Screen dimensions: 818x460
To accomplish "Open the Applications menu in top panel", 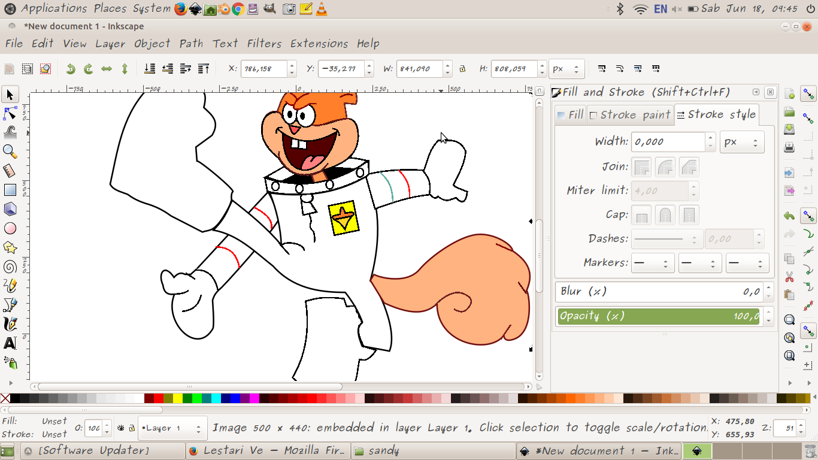I will (54, 8).
